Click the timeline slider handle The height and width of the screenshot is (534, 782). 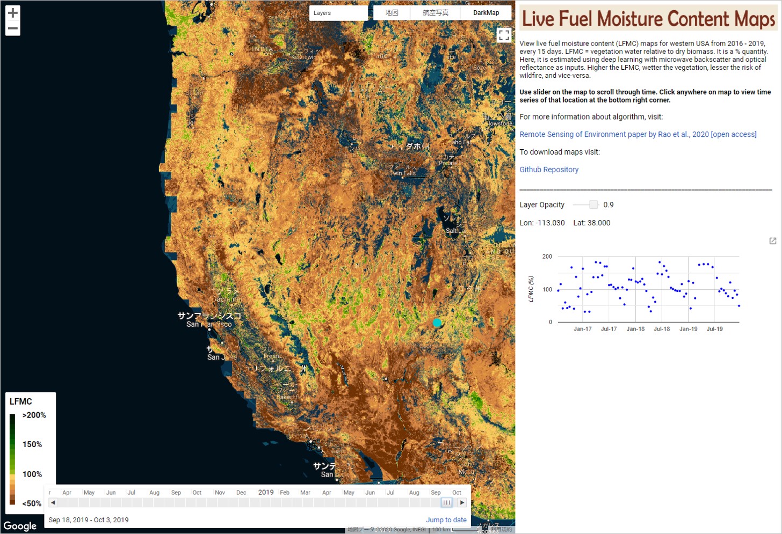pyautogui.click(x=446, y=503)
